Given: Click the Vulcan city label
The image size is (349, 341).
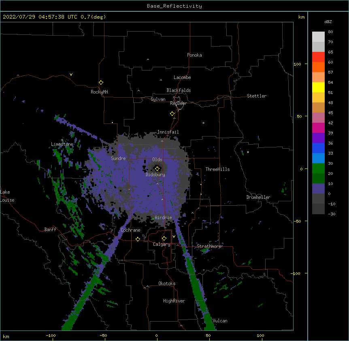Looking at the screenshot, I should (x=220, y=321).
